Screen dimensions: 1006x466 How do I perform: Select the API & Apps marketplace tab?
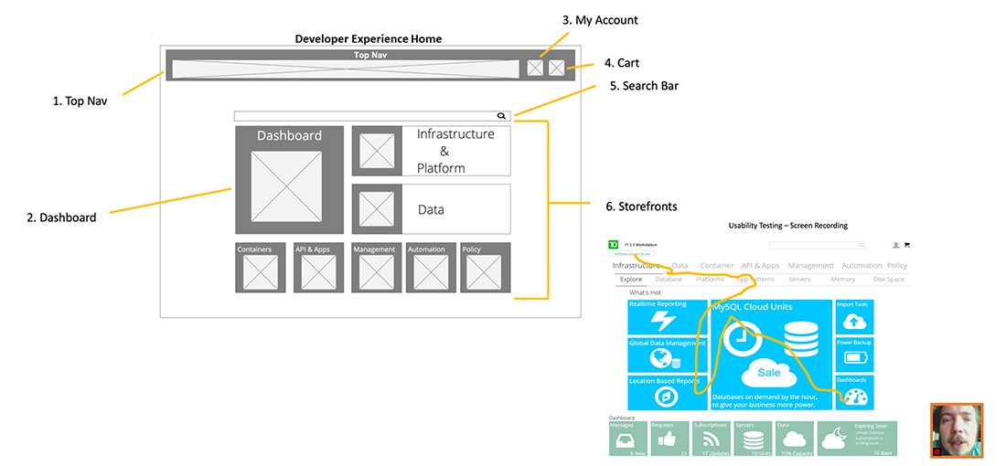(760, 266)
